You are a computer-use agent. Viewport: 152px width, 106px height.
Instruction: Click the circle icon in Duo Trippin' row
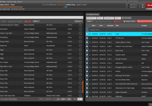(x=80, y=62)
